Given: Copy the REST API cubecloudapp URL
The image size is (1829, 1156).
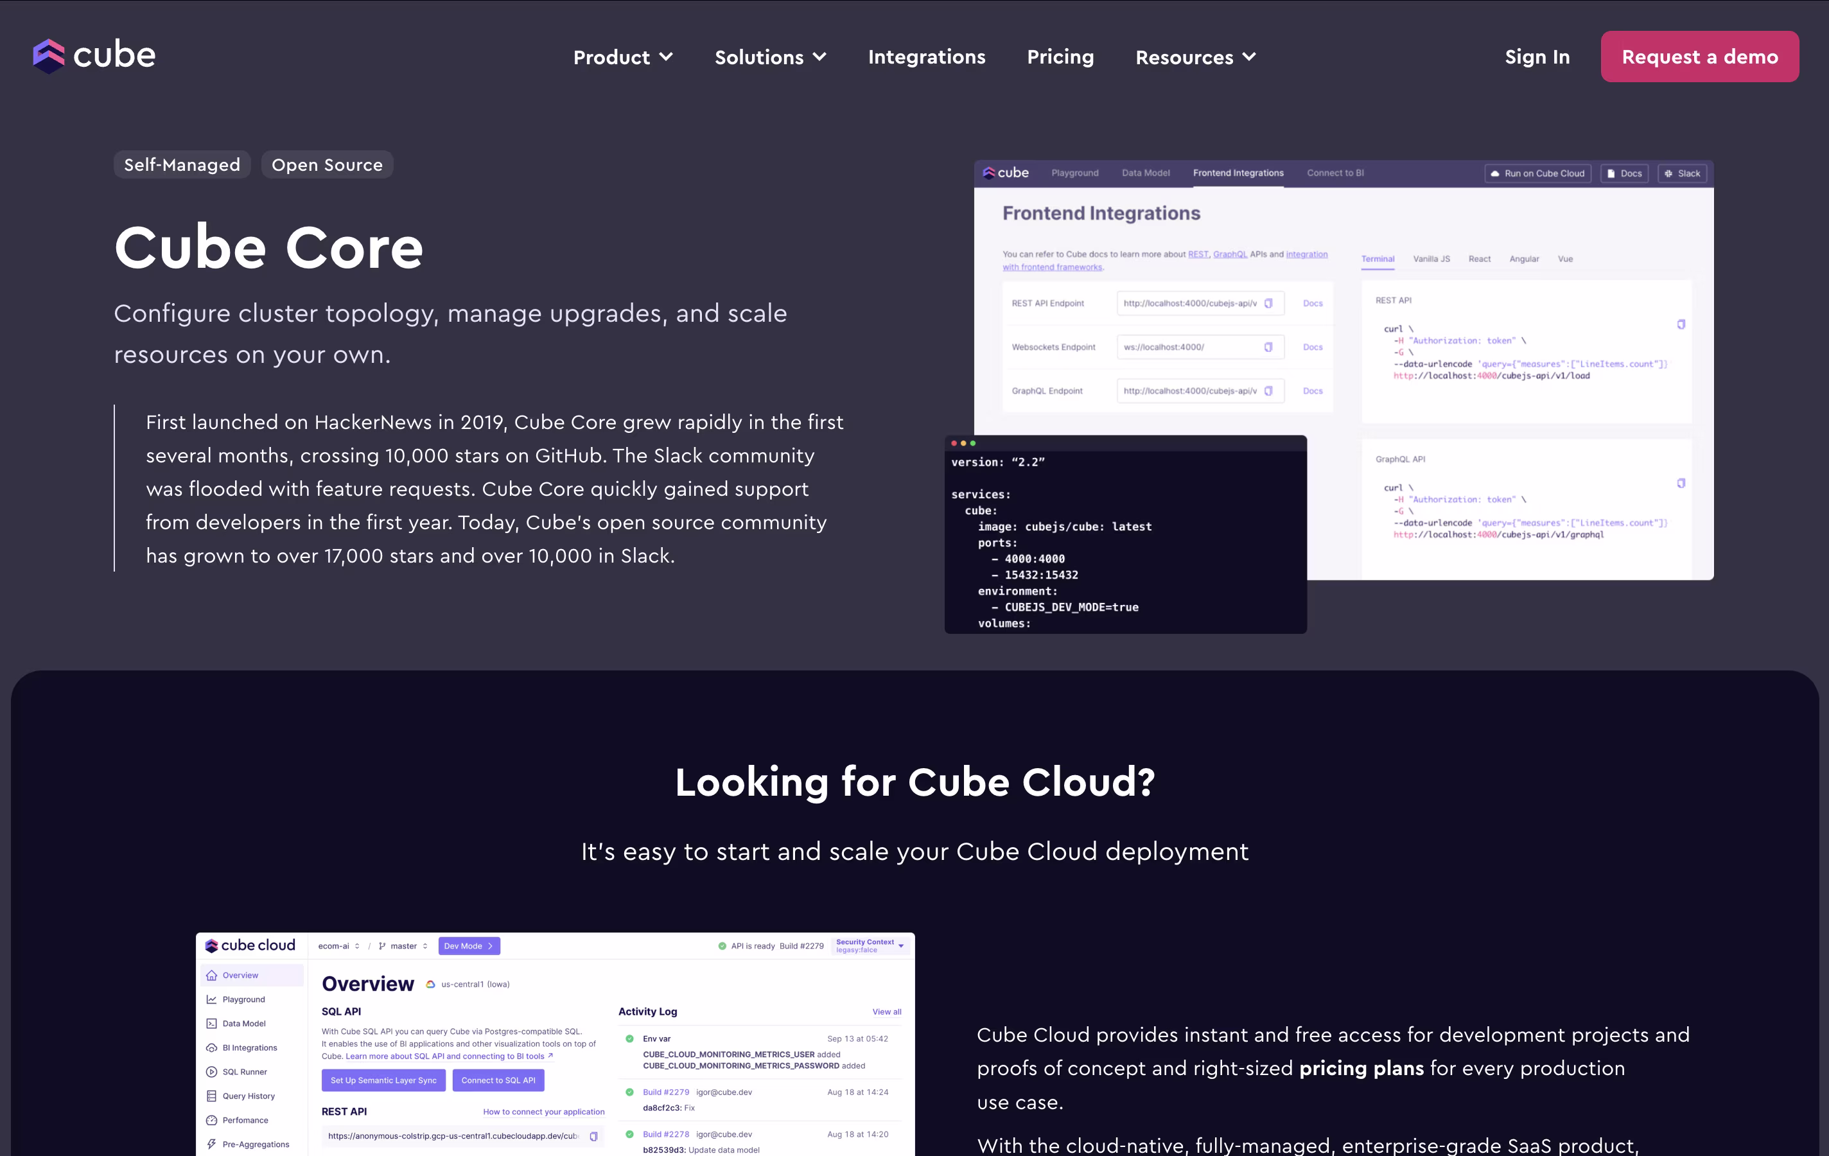Looking at the screenshot, I should point(593,1136).
